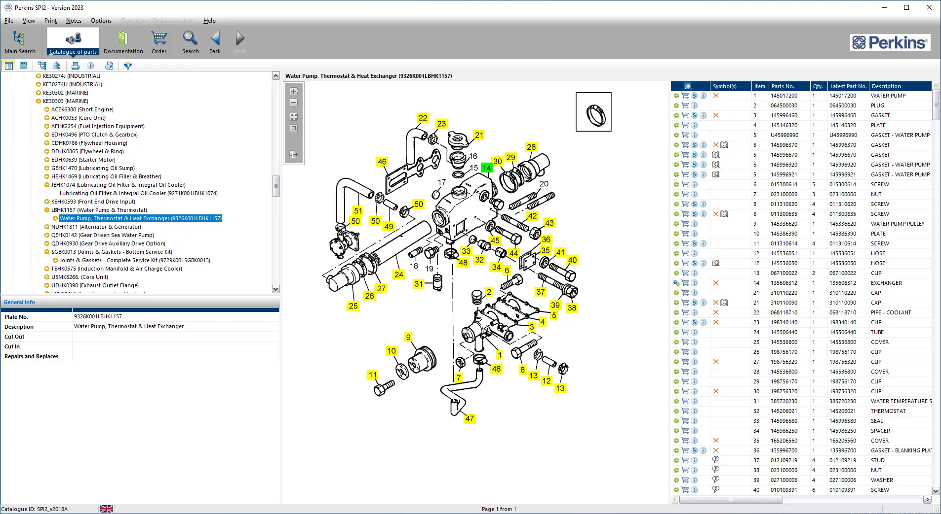Click the Search magnifier toolbar button
Viewport: 941px width, 514px height.
coord(190,42)
